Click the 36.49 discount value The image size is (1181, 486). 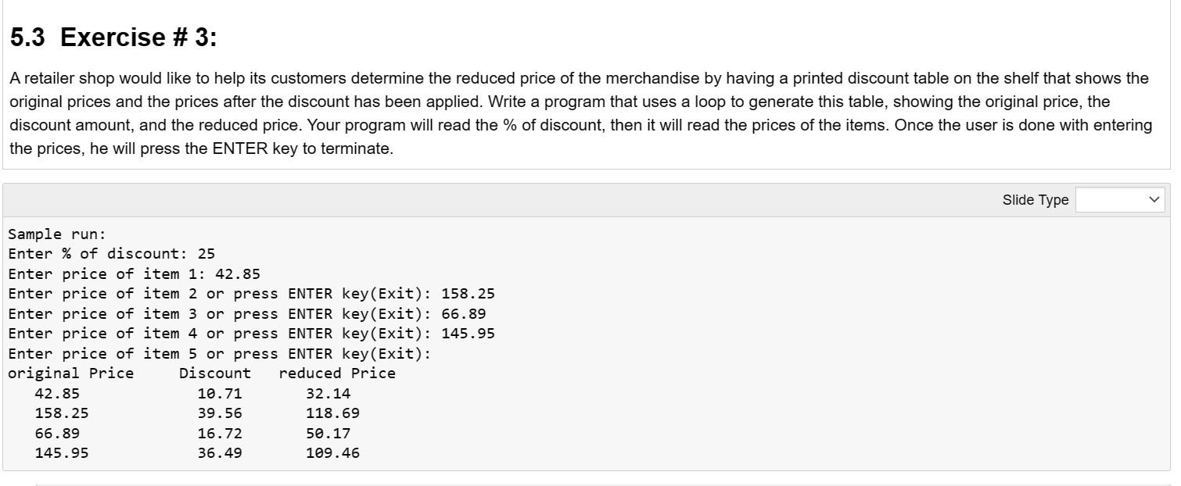(226, 452)
